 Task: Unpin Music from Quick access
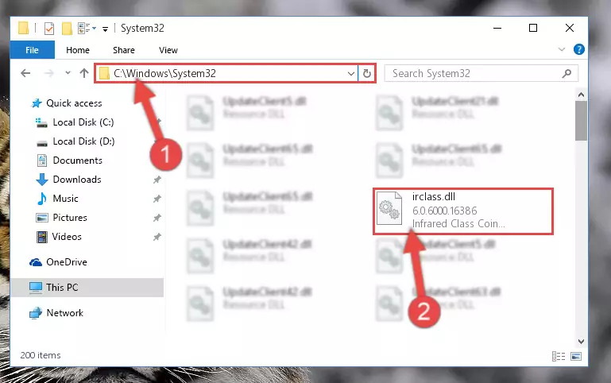pos(157,199)
